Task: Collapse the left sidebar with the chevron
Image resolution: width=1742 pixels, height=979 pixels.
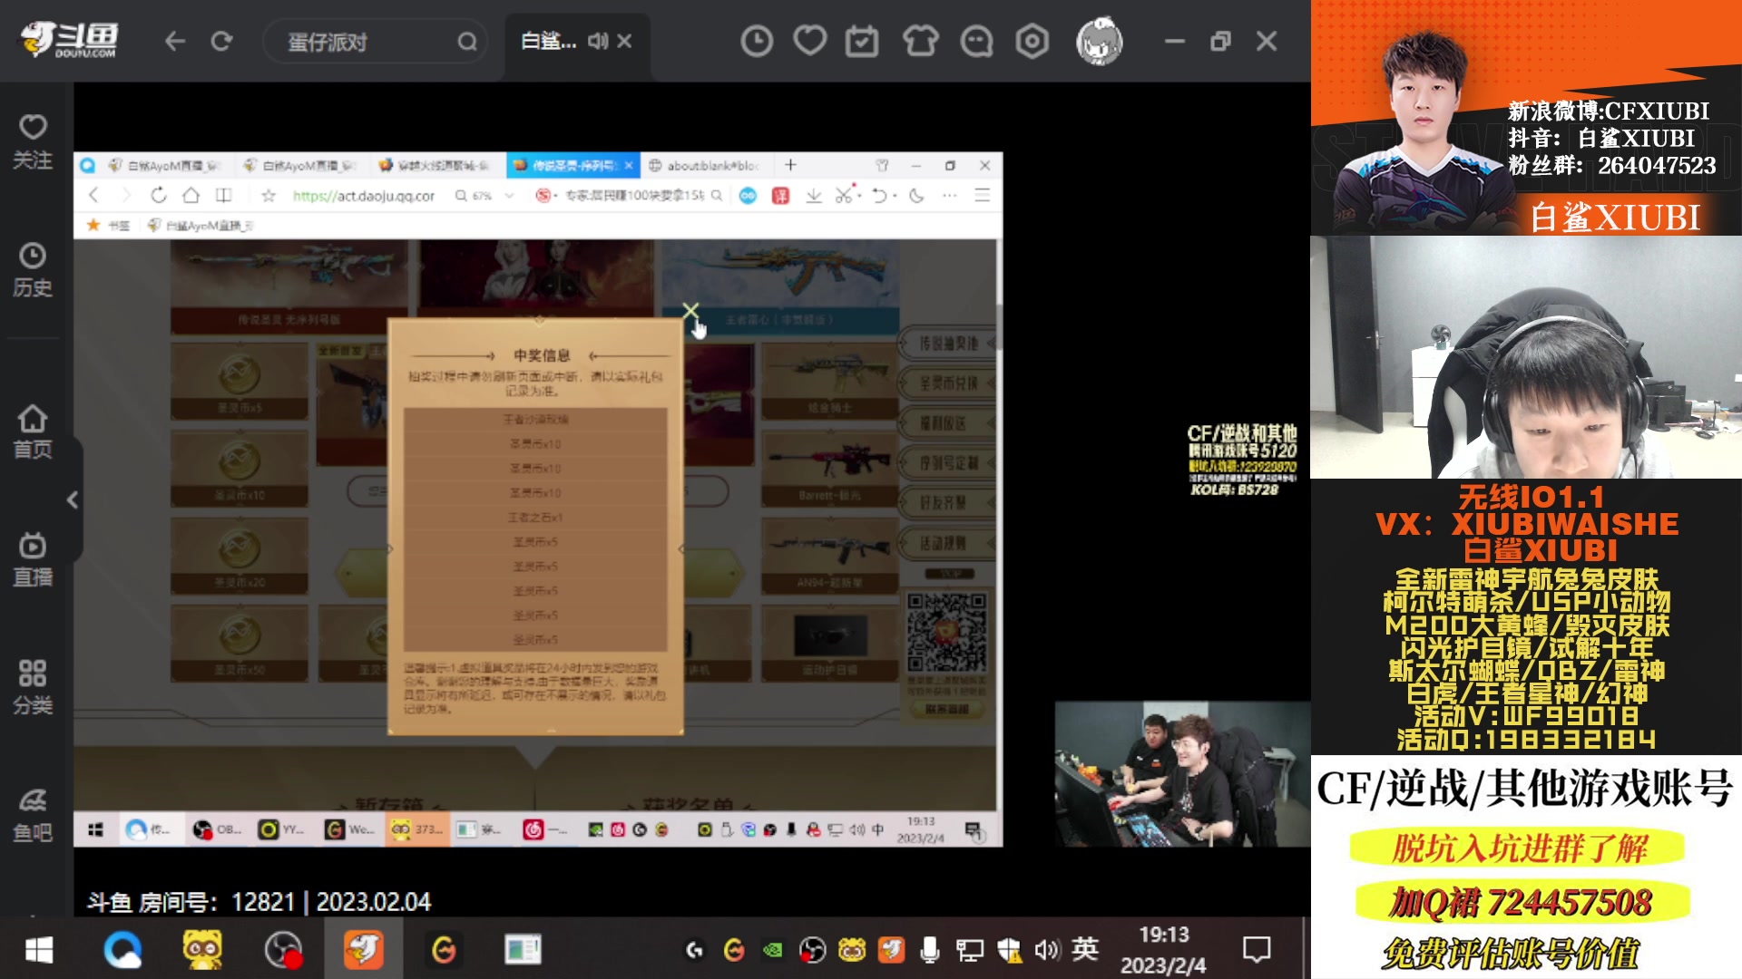Action: (73, 499)
